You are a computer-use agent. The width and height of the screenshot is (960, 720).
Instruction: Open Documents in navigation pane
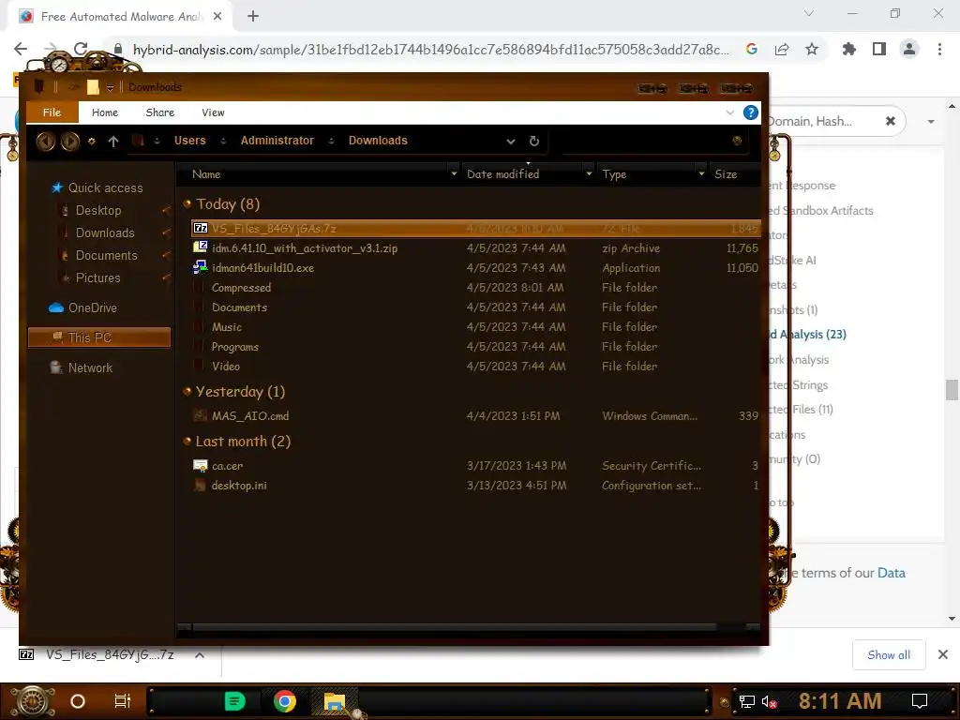(x=106, y=255)
